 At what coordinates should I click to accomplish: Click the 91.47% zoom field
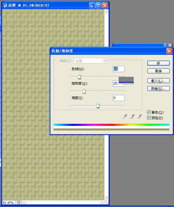coord(8,202)
